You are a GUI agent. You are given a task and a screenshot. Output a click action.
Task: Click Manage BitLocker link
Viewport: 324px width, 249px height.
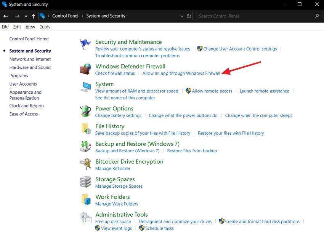113,169
